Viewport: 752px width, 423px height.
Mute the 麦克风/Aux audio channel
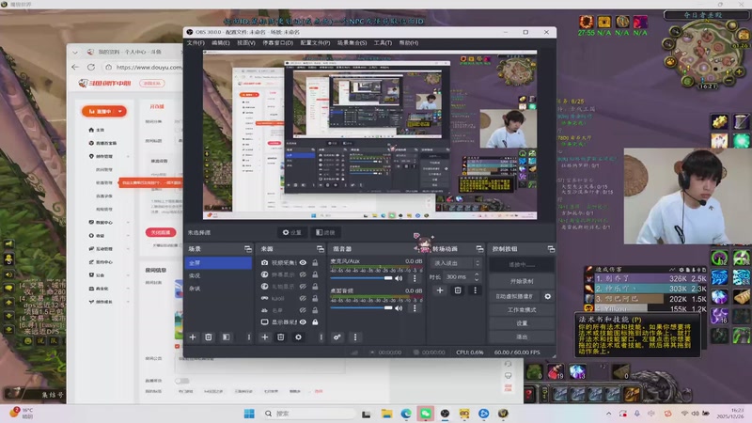[399, 278]
